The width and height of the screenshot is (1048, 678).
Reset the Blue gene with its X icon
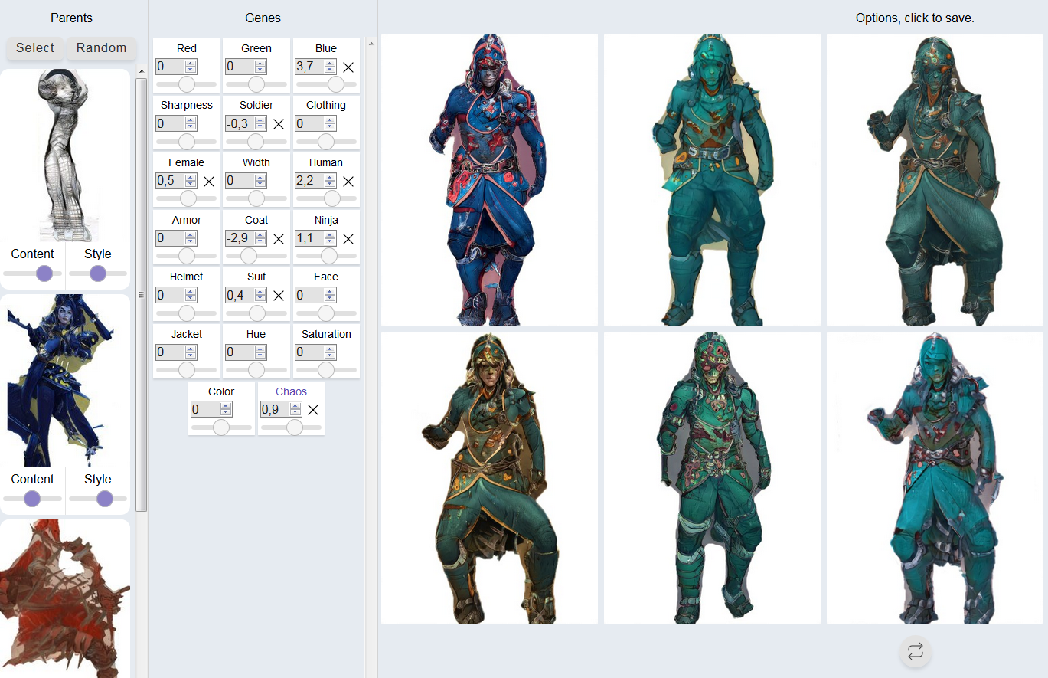pos(348,67)
